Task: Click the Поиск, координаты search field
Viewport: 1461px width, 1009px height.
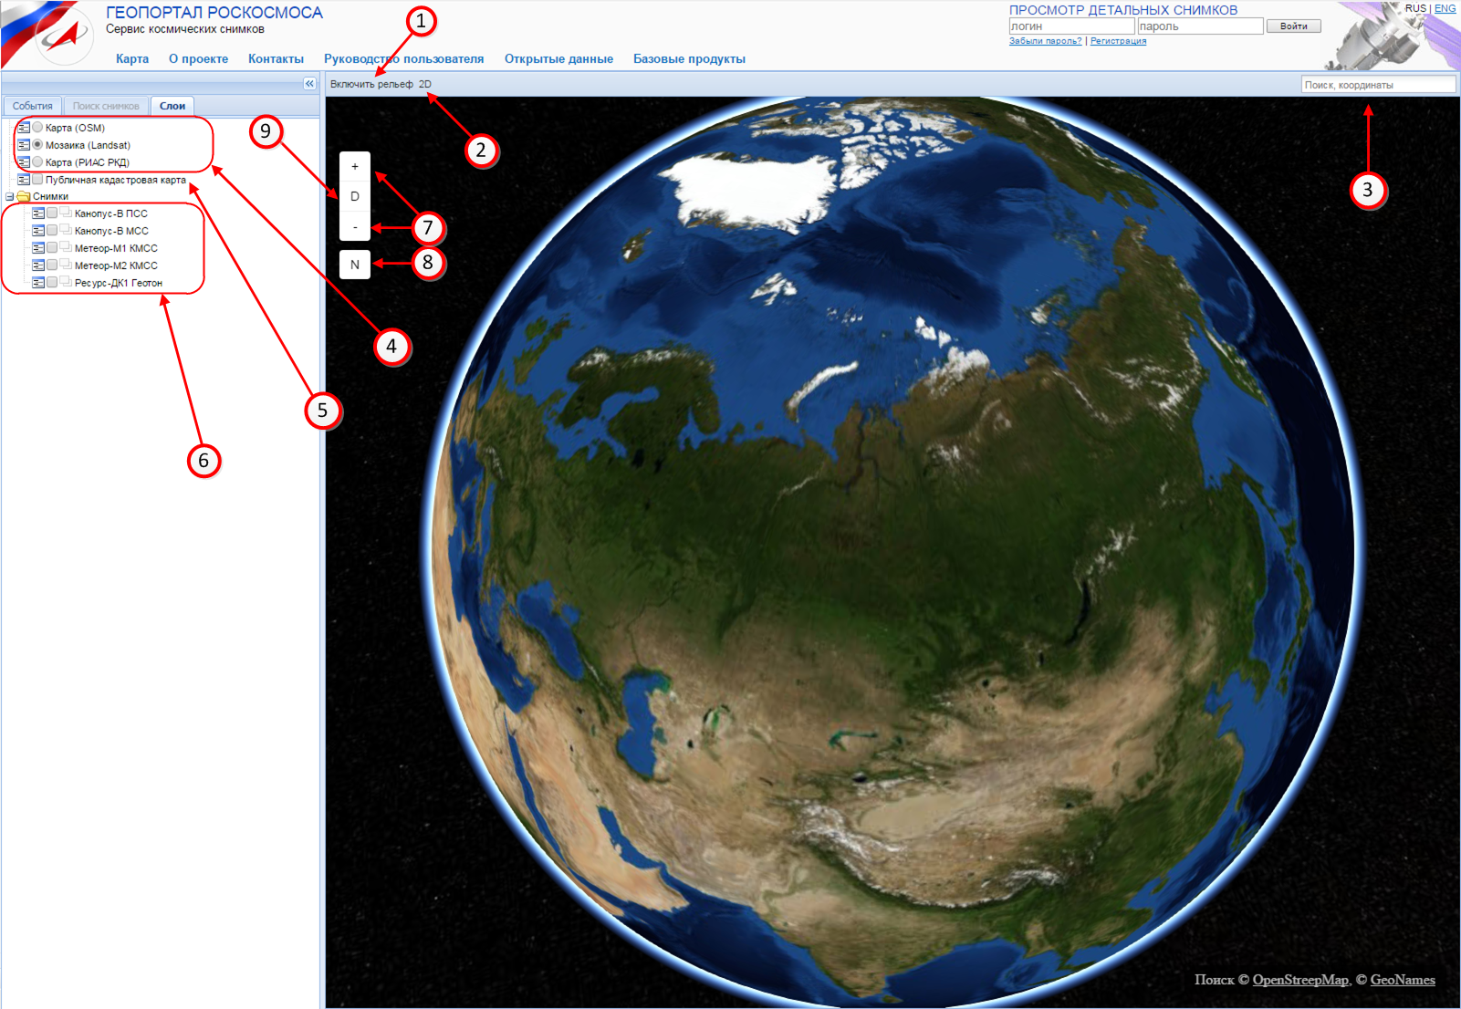Action: point(1377,85)
